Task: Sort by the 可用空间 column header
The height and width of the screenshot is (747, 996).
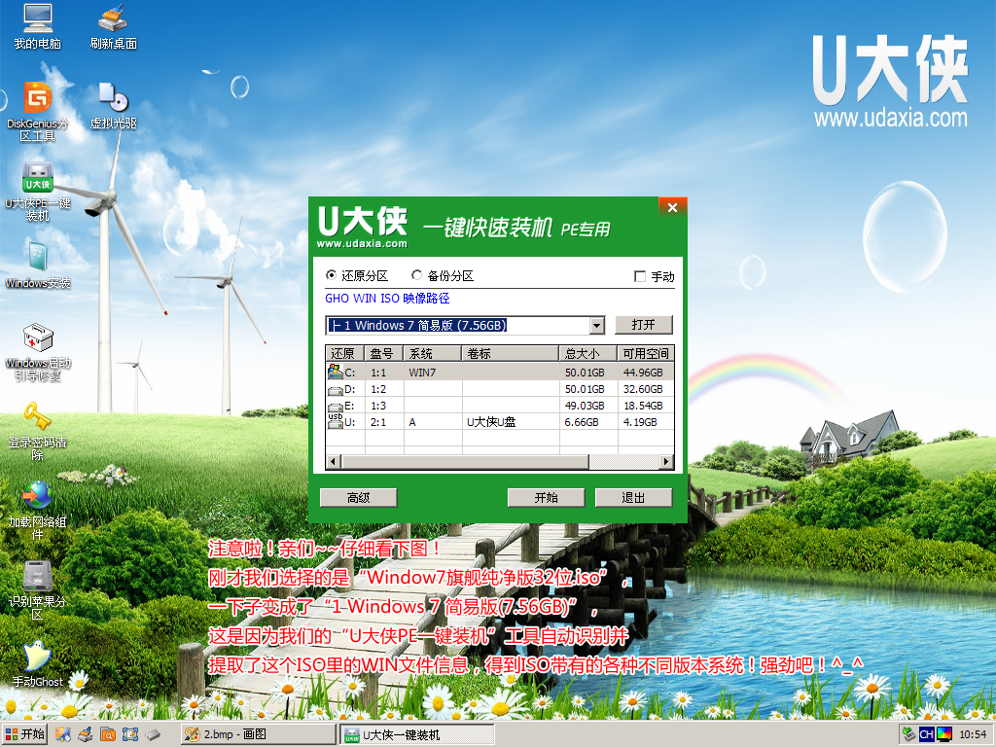Action: (x=646, y=354)
